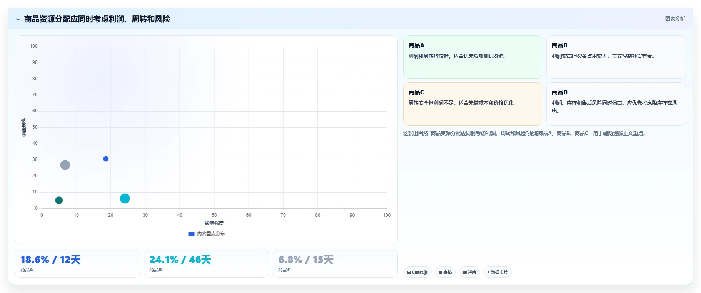Click the summary sentence starting with 这张图围绕
Screen dimensions: 701x293
(525, 133)
